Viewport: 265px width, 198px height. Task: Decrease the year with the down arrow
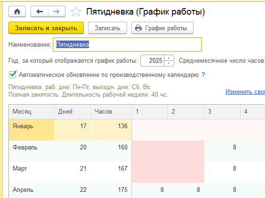(x=169, y=63)
